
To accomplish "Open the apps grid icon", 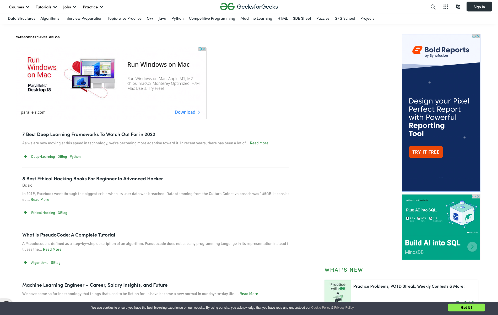I will (446, 7).
